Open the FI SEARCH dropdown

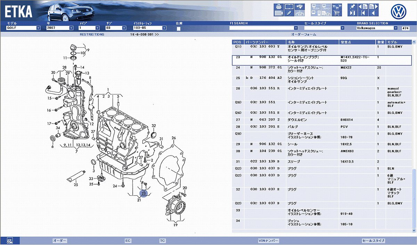(264, 28)
